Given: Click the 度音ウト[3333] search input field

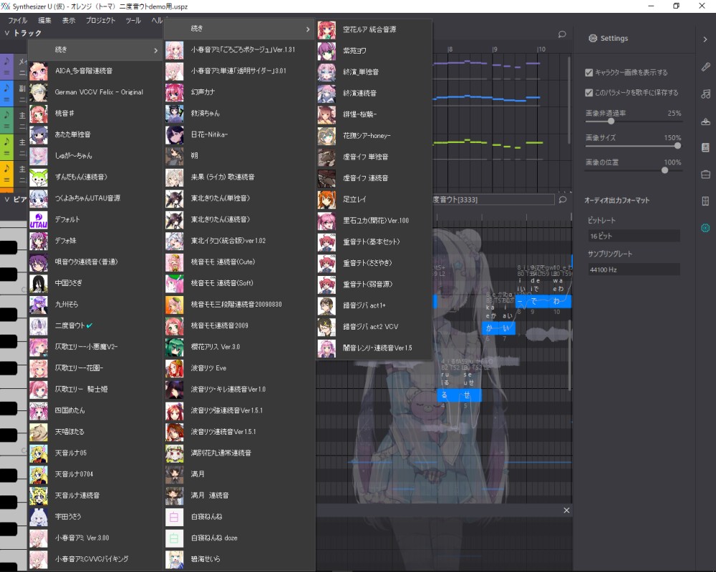Looking at the screenshot, I should 501,199.
